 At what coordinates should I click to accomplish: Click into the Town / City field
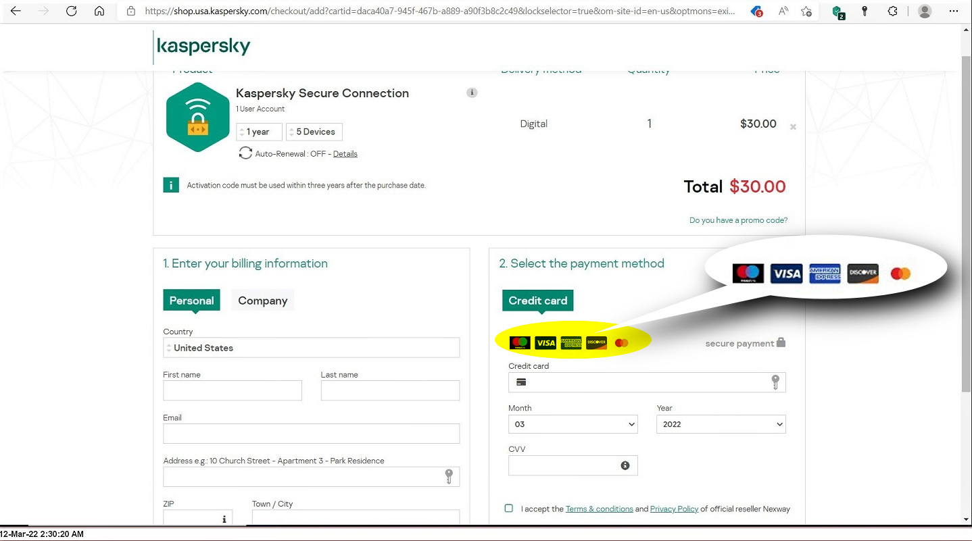click(x=356, y=518)
